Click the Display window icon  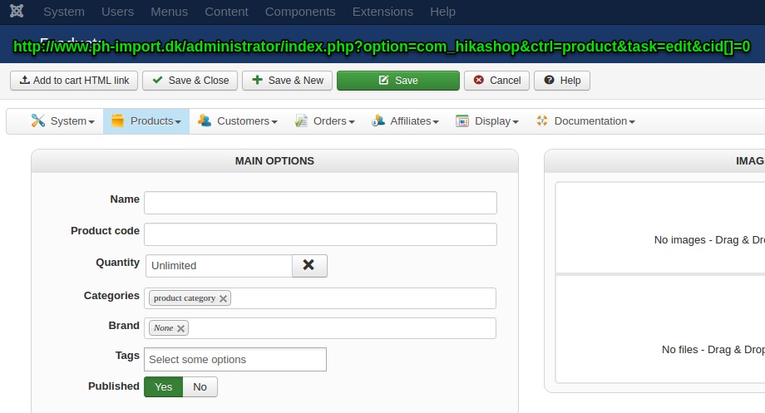(x=462, y=120)
